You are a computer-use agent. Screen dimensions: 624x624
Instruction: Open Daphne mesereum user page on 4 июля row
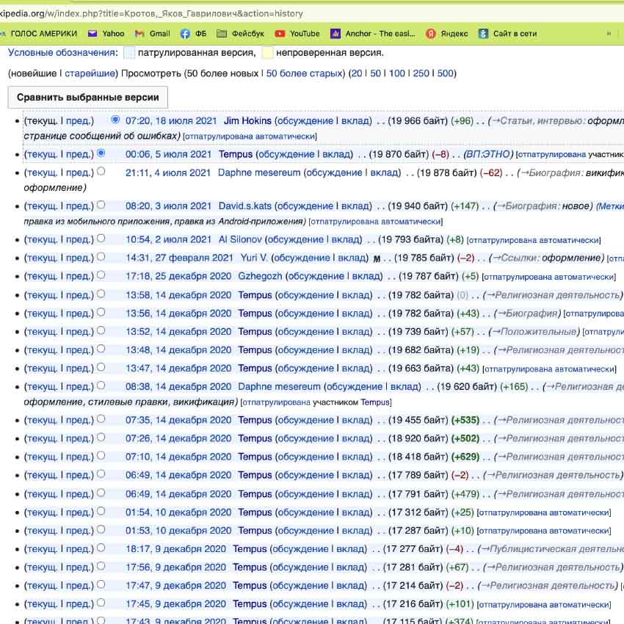259,173
